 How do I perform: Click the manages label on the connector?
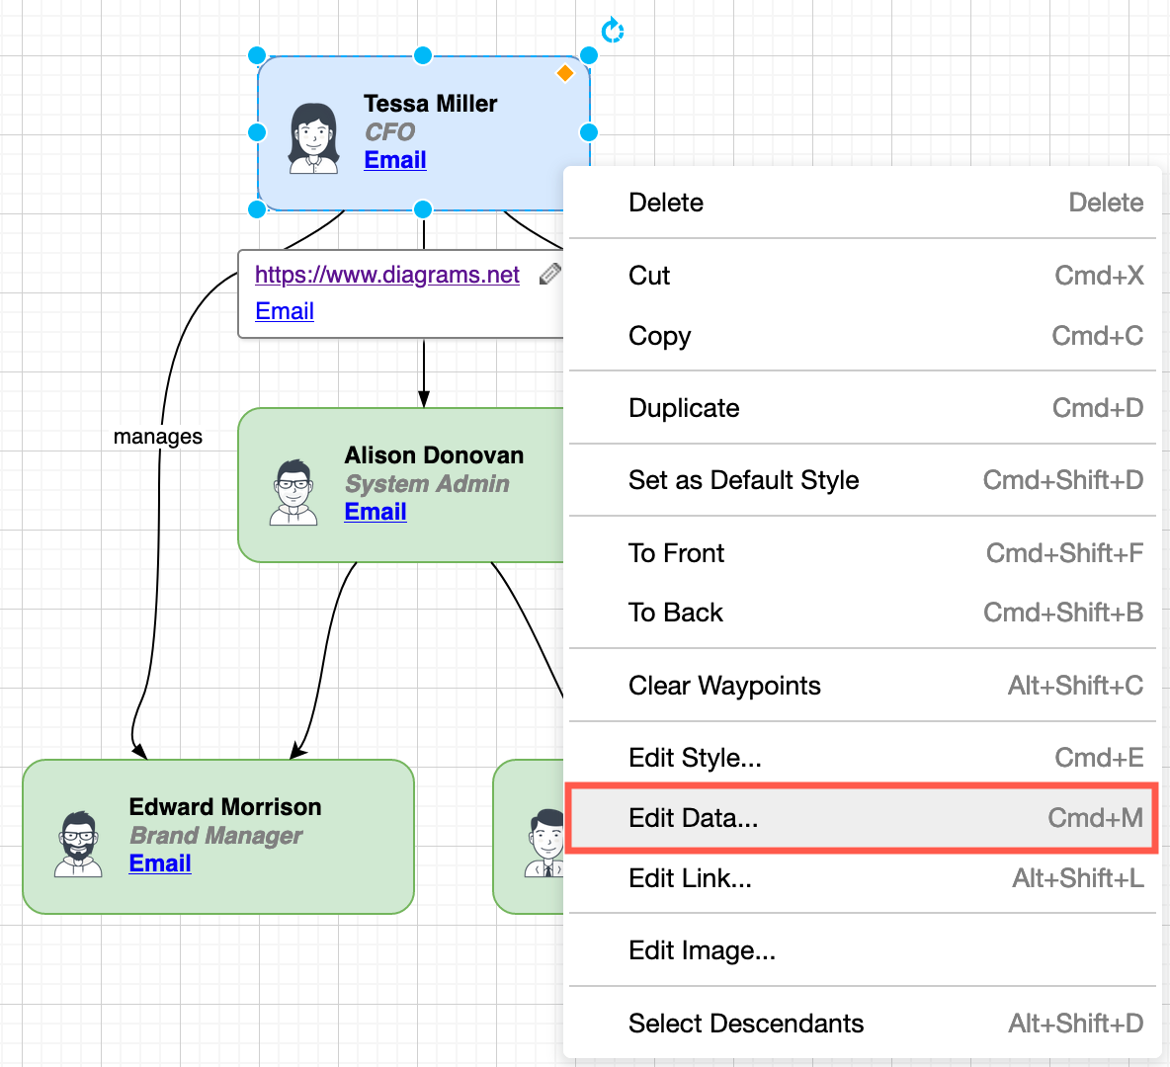(158, 436)
